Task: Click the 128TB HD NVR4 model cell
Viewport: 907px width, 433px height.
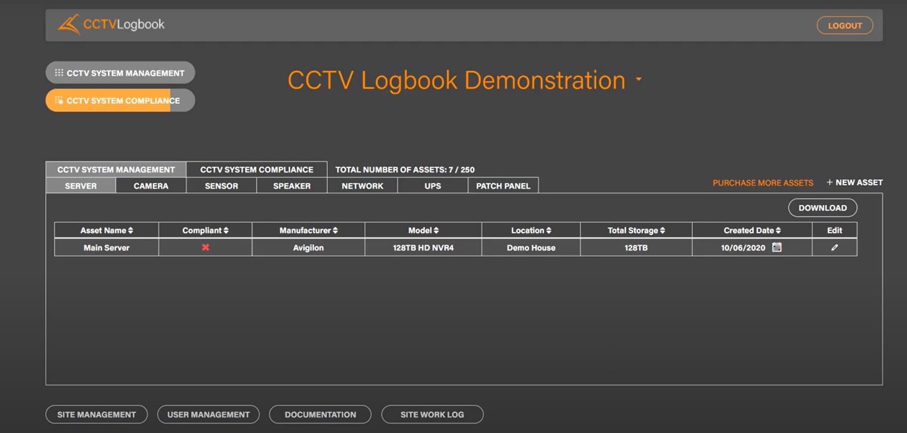Action: (423, 247)
